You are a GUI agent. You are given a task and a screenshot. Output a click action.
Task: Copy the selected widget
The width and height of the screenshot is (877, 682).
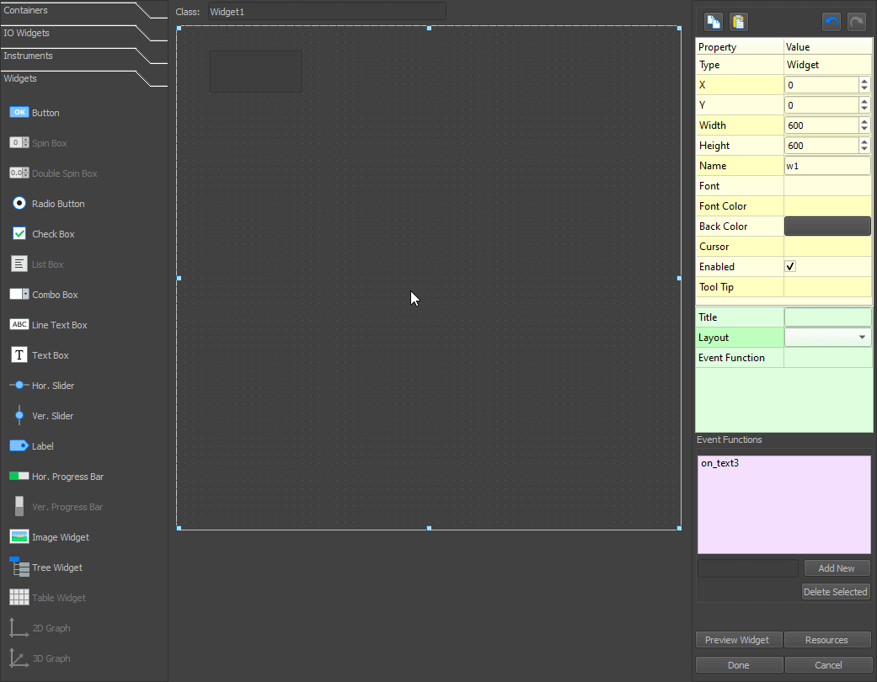pos(713,21)
